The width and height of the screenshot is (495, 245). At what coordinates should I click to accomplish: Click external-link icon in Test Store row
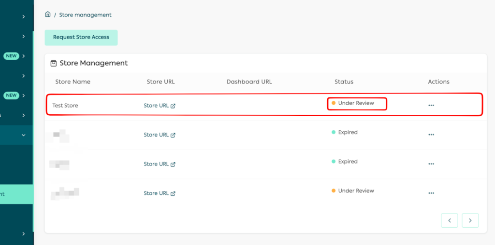173,106
